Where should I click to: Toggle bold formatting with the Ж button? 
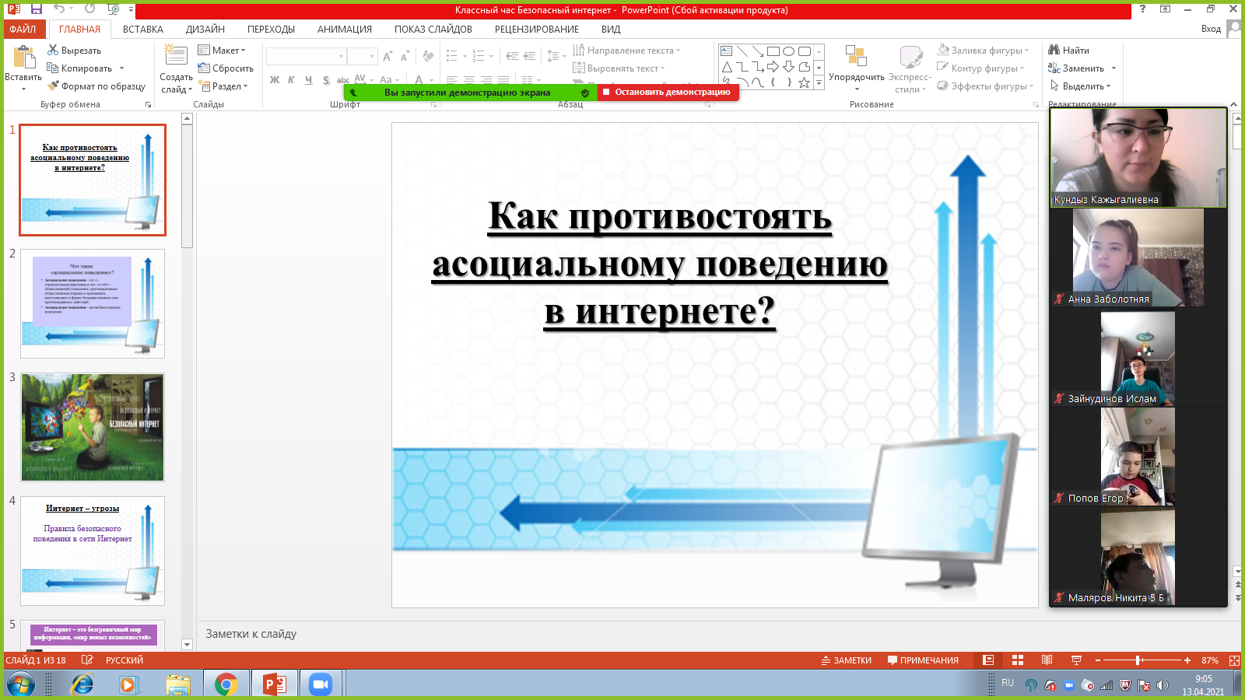point(273,80)
